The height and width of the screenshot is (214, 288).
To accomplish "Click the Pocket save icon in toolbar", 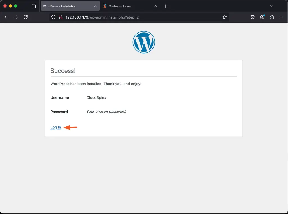I will point(252,17).
